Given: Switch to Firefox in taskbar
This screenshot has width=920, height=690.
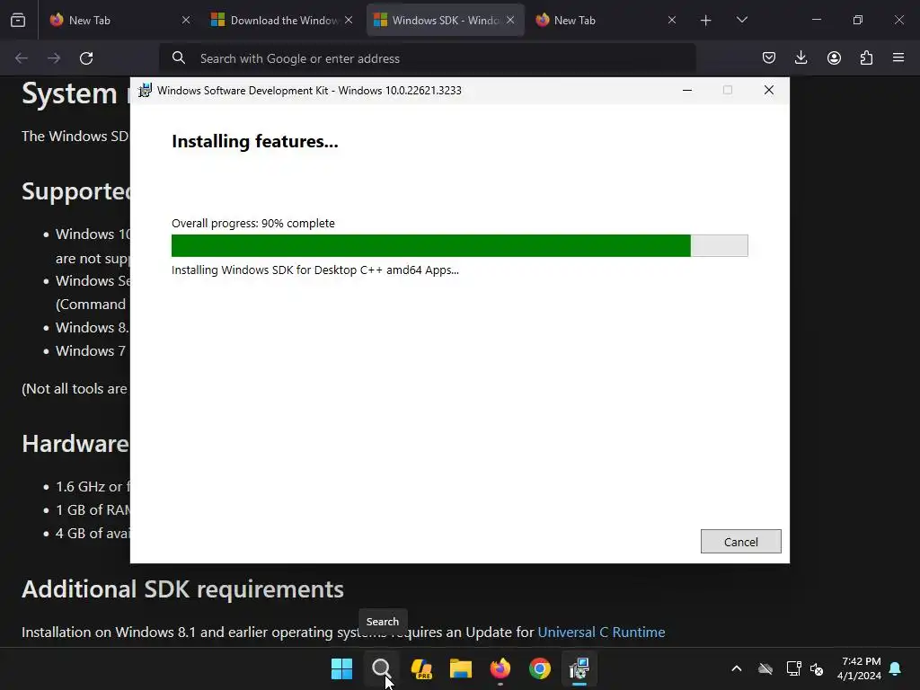Looking at the screenshot, I should coord(500,668).
